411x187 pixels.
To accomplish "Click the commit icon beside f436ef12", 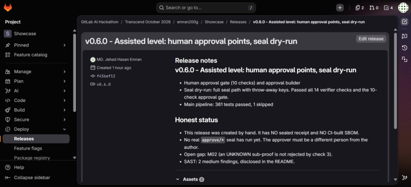I will pos(93,76).
